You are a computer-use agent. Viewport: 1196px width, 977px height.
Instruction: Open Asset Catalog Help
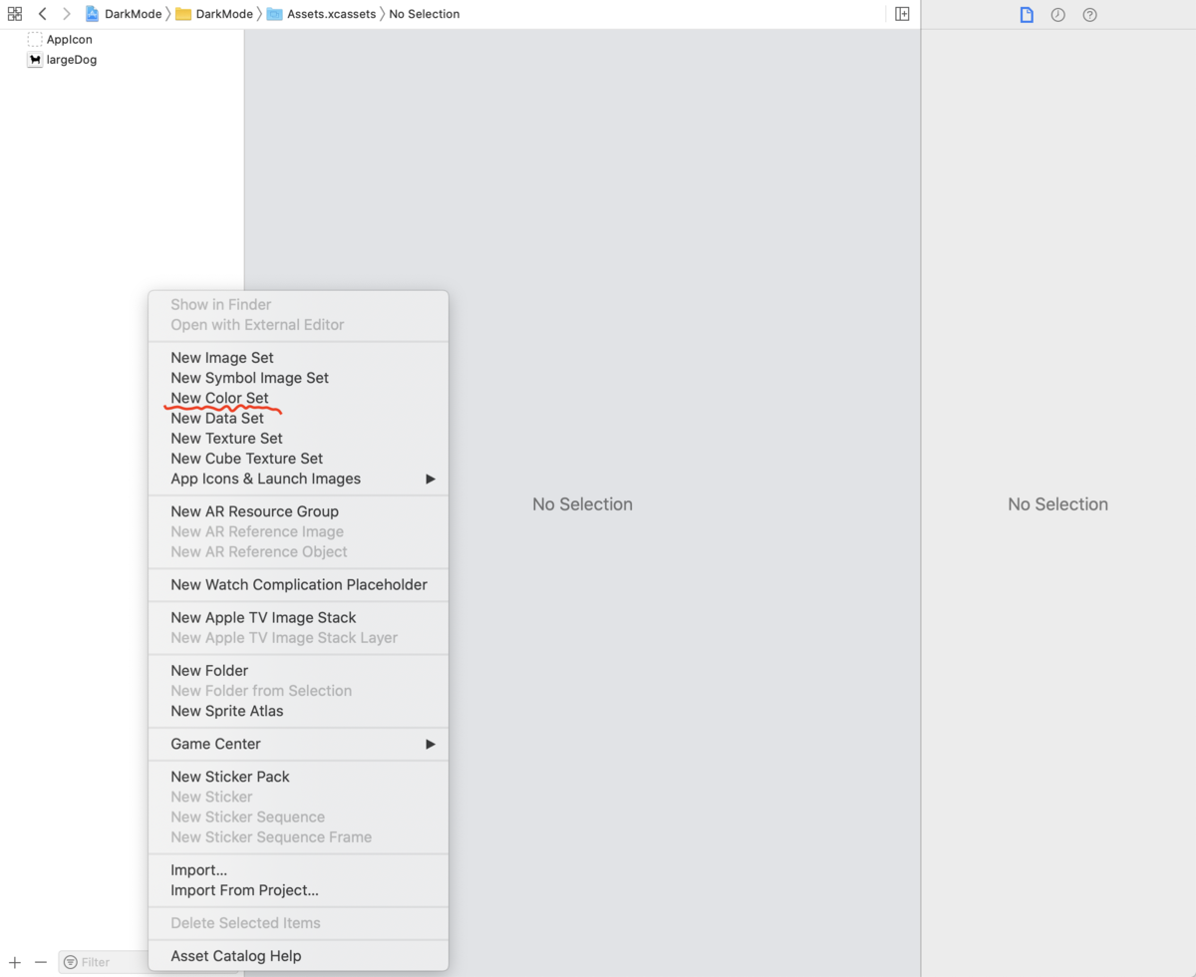click(298, 956)
